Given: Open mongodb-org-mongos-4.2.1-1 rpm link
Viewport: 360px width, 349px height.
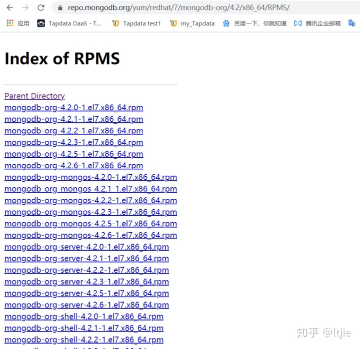Looking at the screenshot, I should 90,189.
